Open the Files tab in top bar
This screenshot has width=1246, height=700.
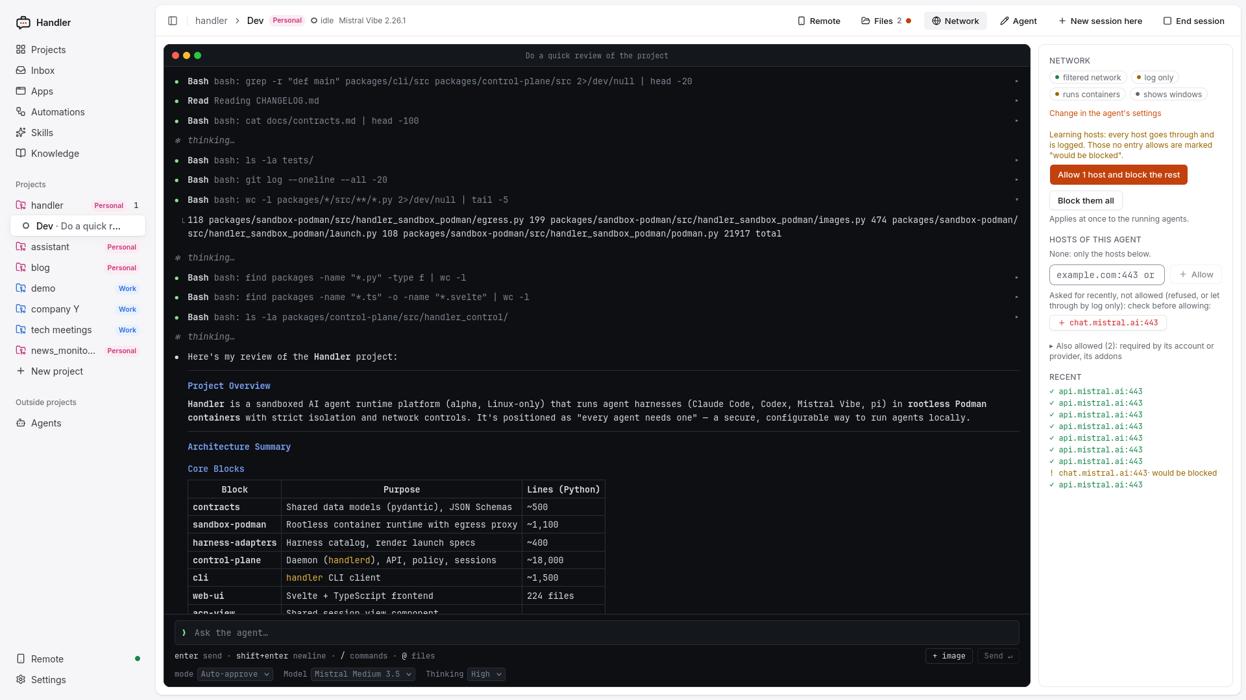click(886, 21)
